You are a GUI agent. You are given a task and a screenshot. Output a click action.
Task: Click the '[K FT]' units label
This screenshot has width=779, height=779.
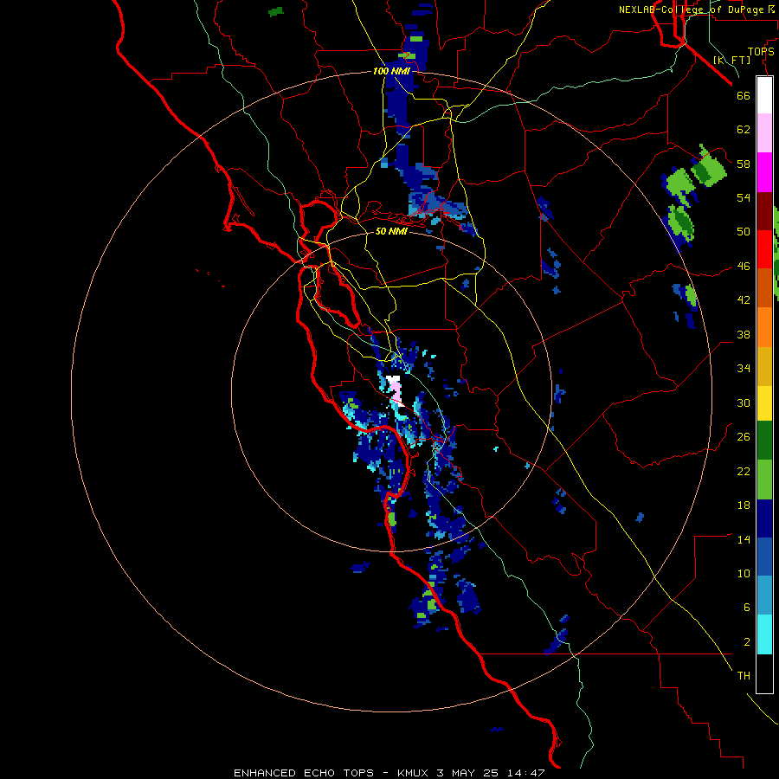[731, 60]
